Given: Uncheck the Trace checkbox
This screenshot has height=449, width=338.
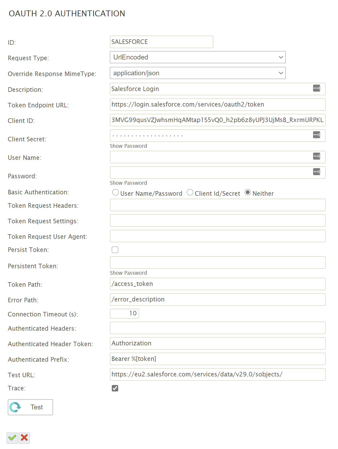Looking at the screenshot, I should [x=115, y=388].
